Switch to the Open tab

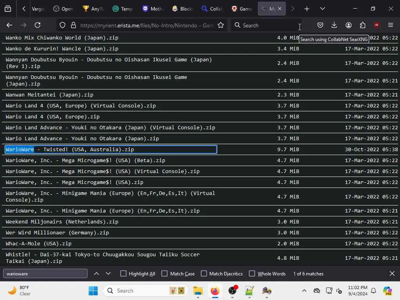click(x=63, y=9)
